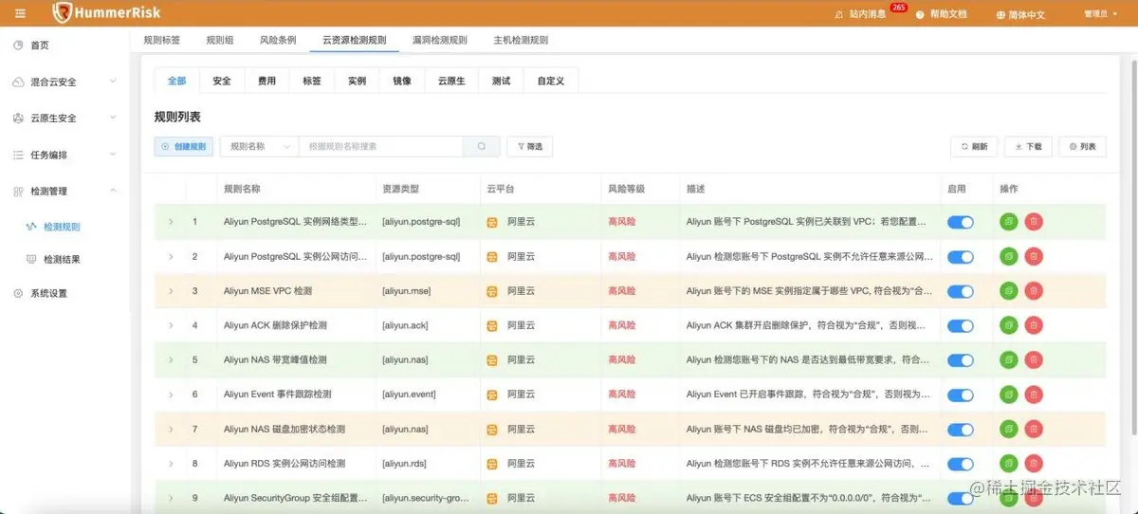This screenshot has width=1138, height=514.
Task: Open the 筛选 filter button
Action: 530,146
